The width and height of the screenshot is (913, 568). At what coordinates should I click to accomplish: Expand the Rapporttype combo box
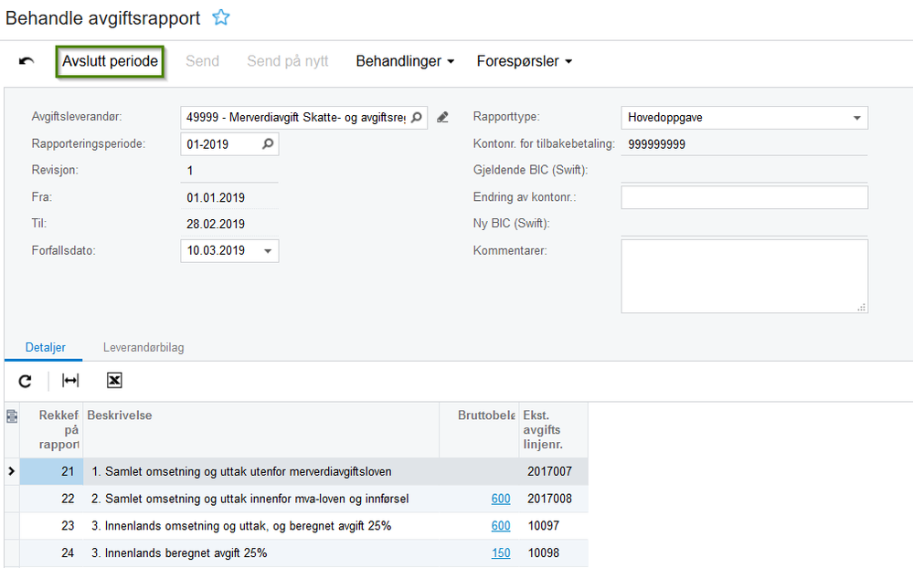[856, 118]
